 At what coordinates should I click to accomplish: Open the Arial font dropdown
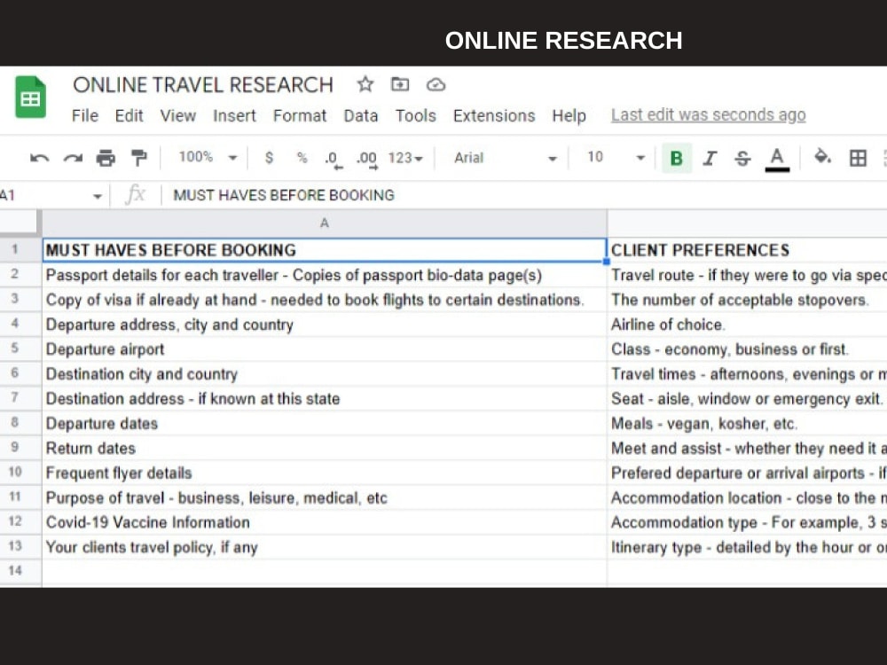tap(506, 158)
